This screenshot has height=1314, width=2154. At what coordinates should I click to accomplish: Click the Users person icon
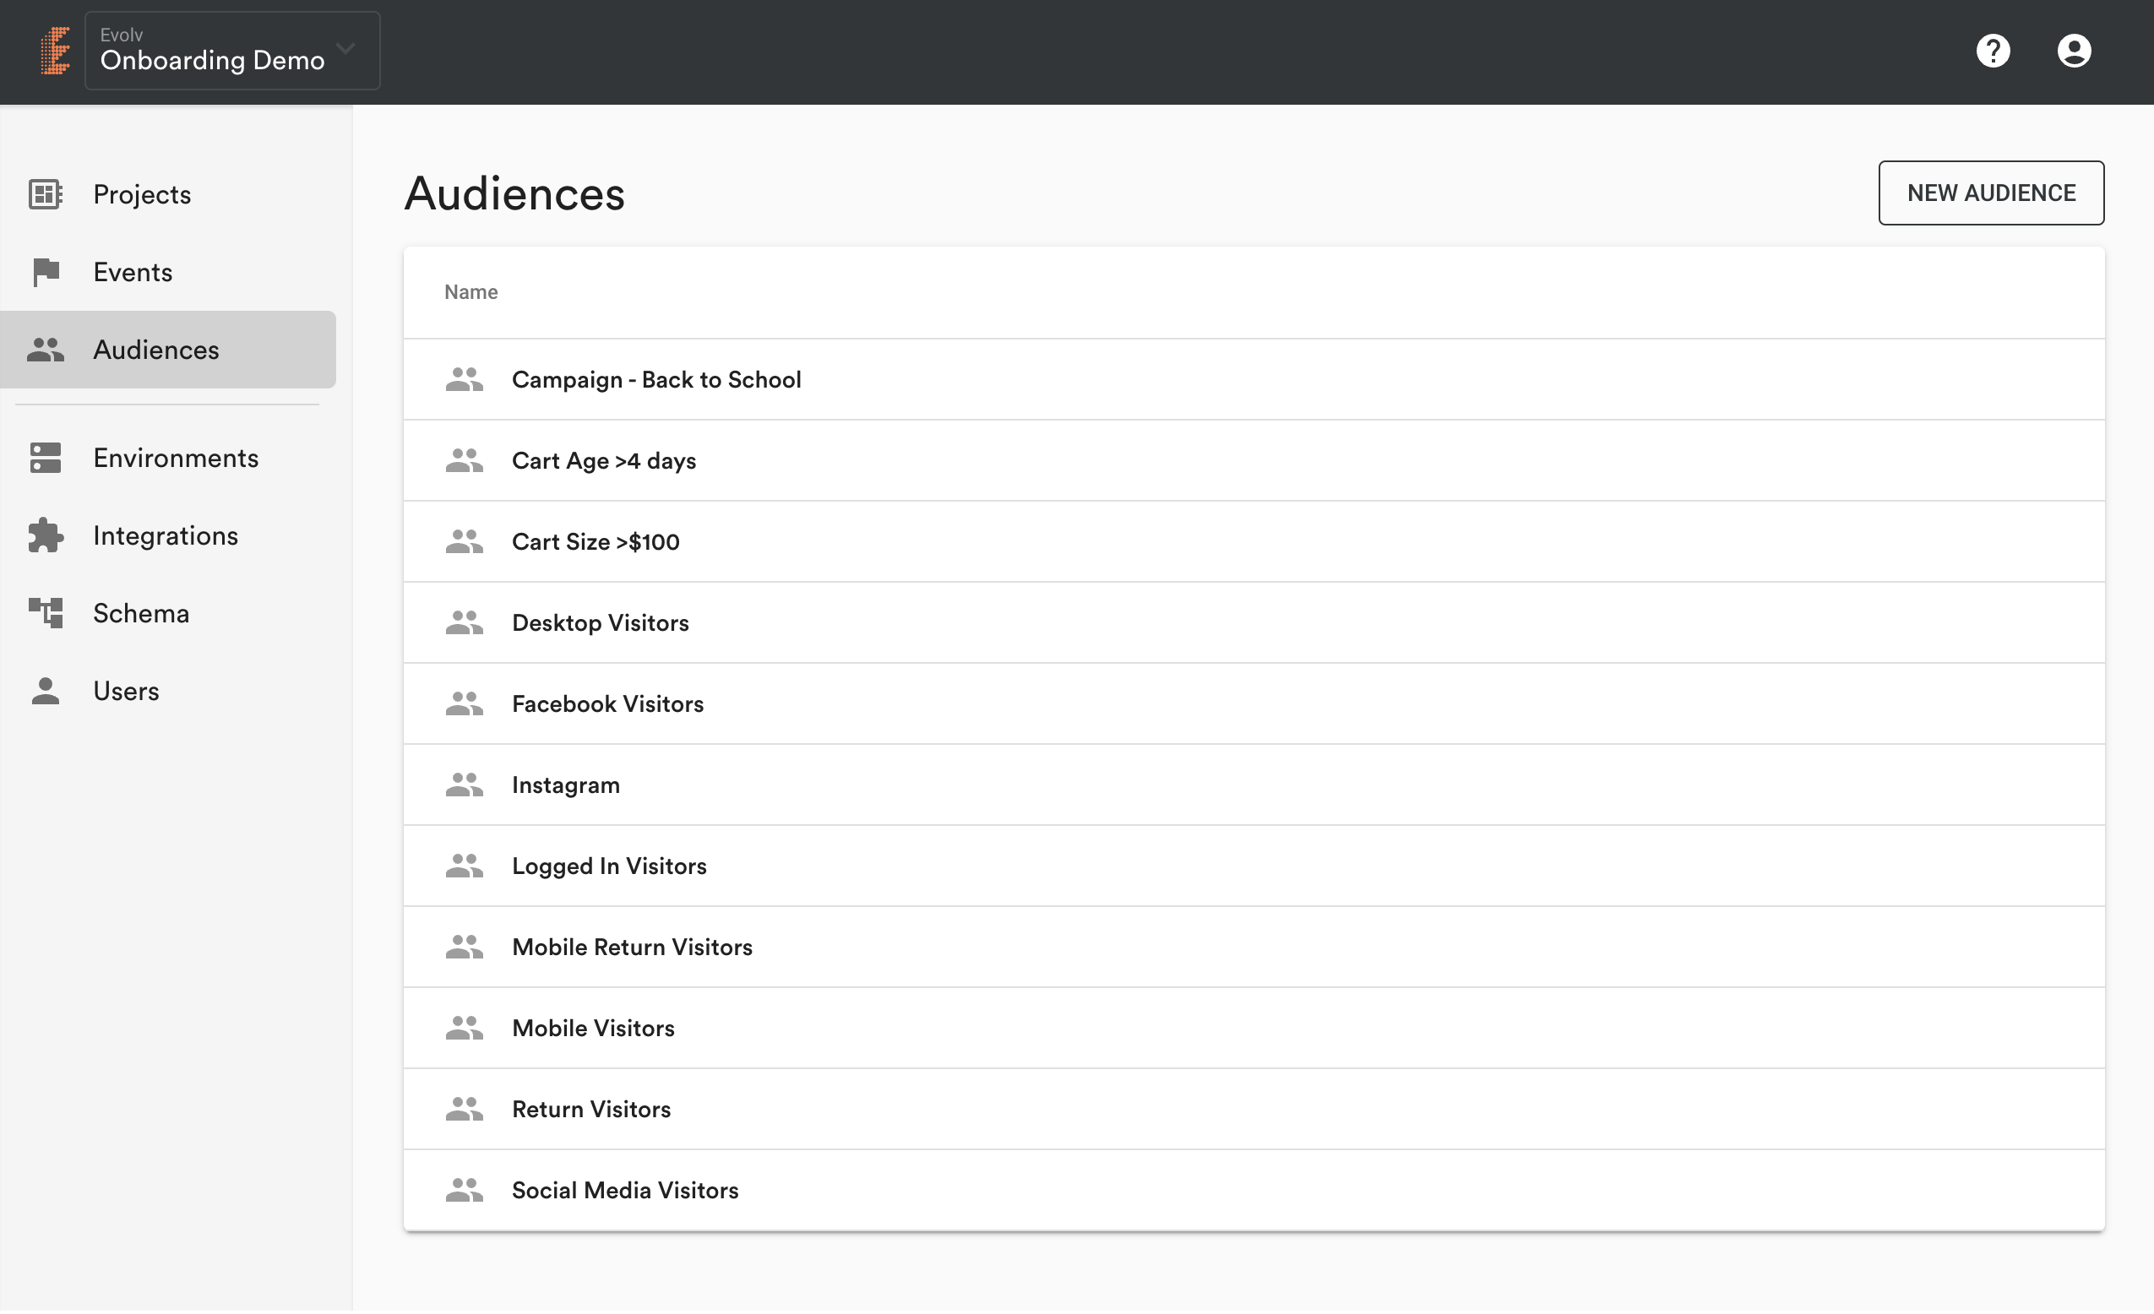pos(46,692)
